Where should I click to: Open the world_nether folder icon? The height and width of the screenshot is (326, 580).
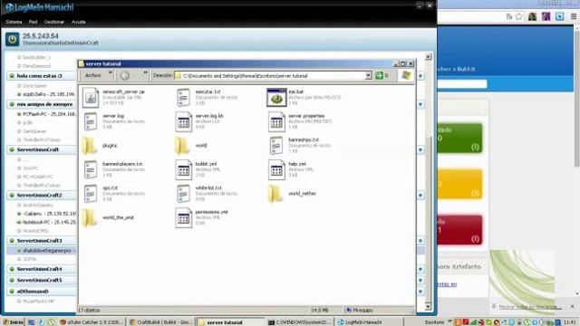pyautogui.click(x=275, y=193)
